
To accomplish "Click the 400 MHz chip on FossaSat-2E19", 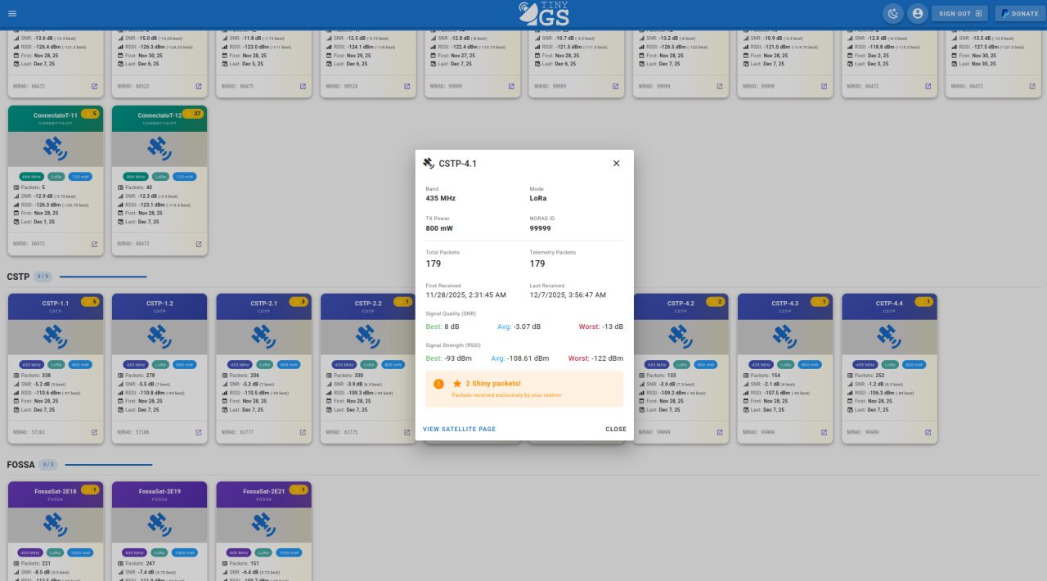I will [x=135, y=552].
